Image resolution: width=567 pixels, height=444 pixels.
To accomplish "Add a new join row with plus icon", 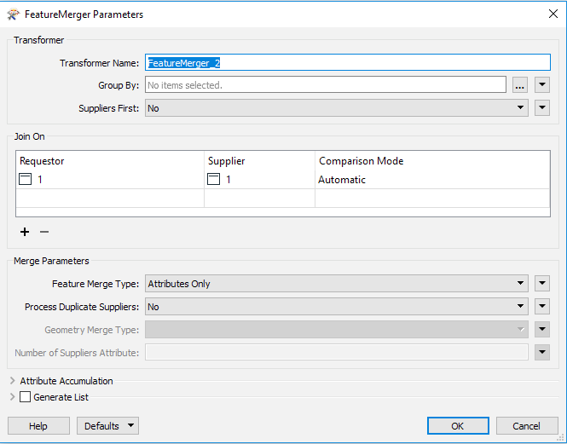I will (x=25, y=232).
